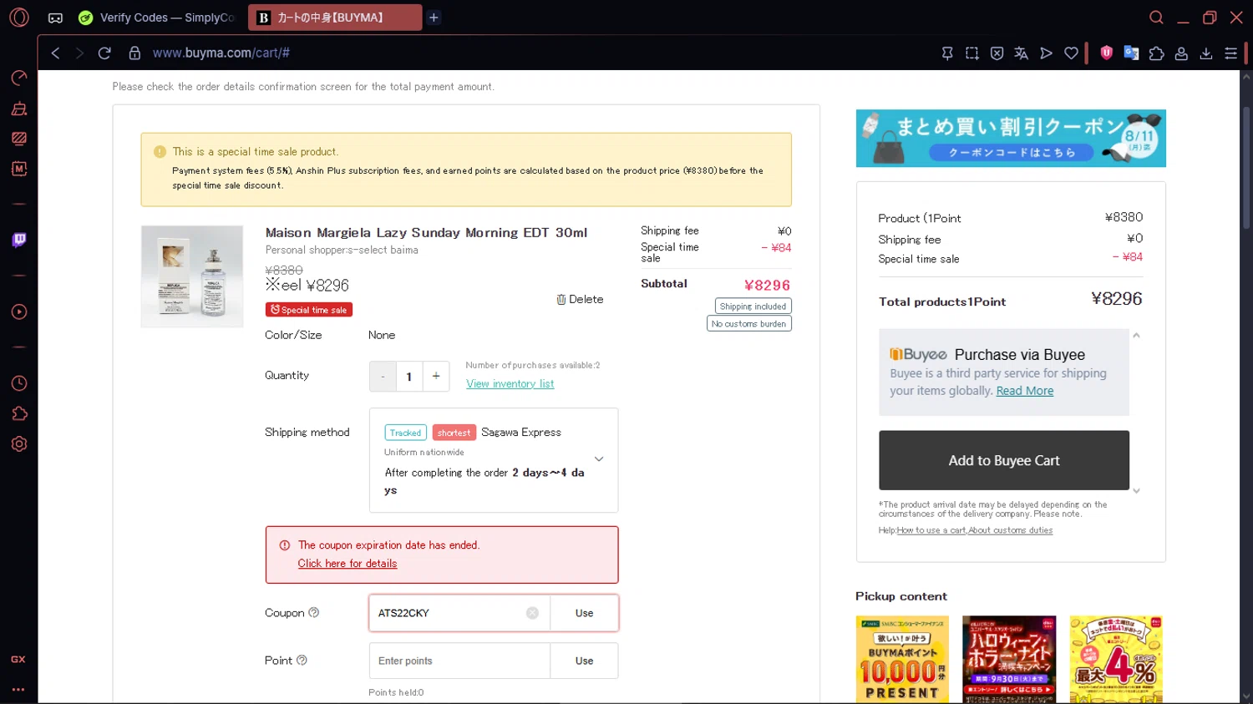This screenshot has width=1253, height=704.
Task: Click the page vertical scrollbar
Action: [1245, 167]
